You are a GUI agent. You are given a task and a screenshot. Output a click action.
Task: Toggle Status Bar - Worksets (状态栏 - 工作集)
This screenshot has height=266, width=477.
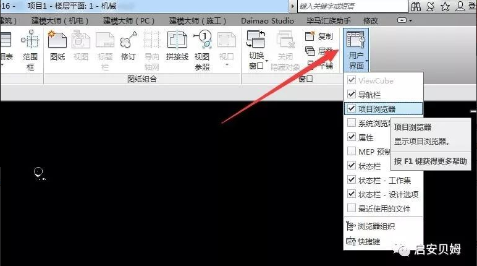point(352,180)
